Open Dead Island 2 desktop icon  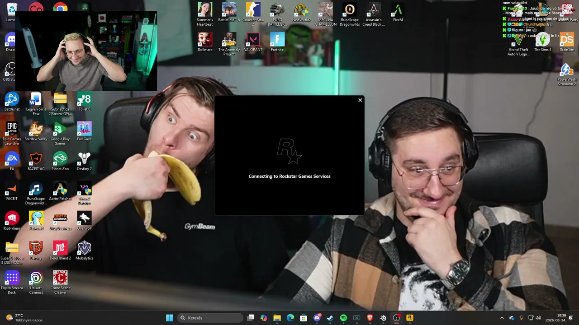pyautogui.click(x=60, y=251)
